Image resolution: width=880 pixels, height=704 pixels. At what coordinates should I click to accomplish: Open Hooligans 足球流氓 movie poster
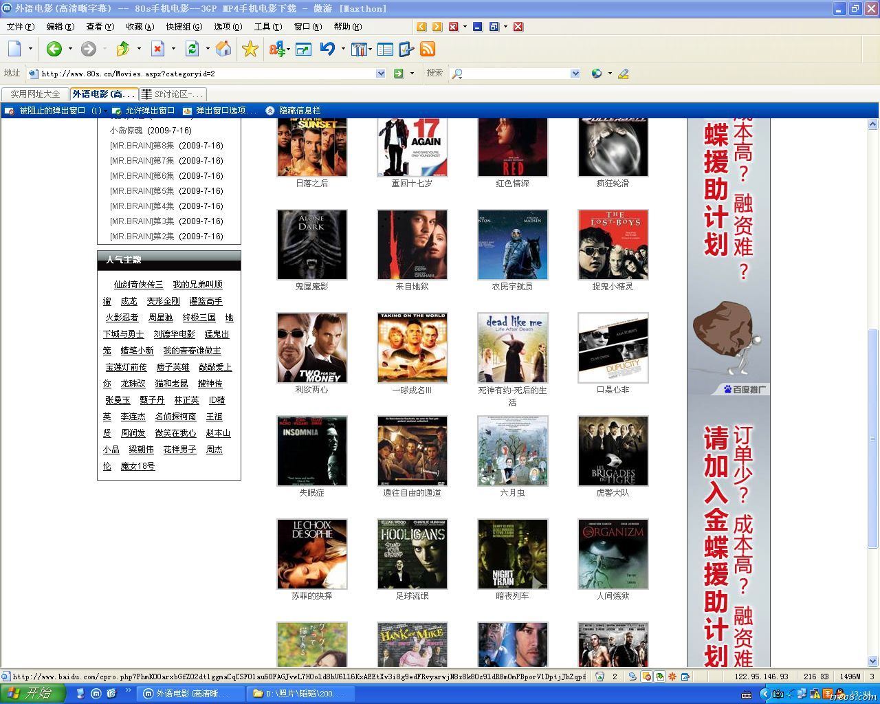pos(412,553)
